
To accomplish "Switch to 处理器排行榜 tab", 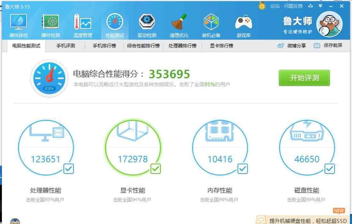I will (182, 46).
